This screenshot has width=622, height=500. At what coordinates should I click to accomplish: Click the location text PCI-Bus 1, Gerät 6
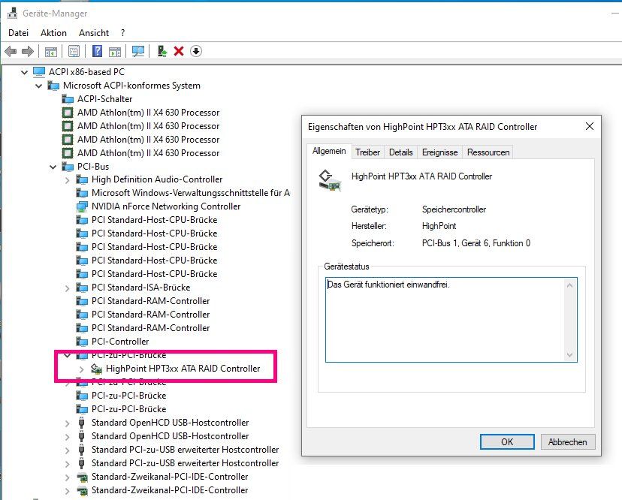(476, 243)
